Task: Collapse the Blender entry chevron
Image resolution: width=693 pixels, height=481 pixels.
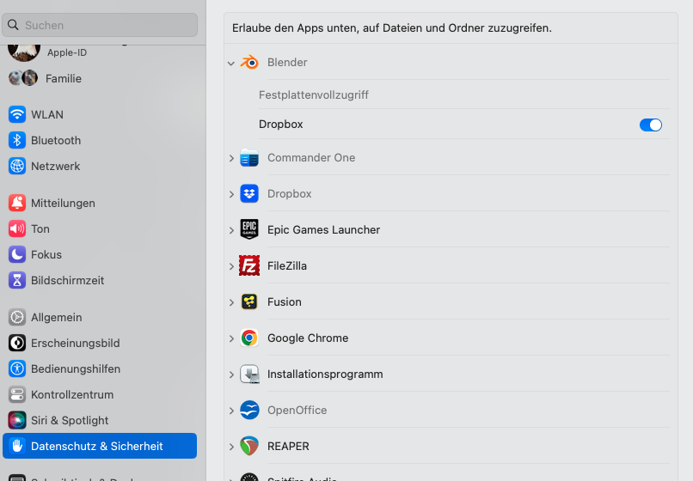Action: [231, 63]
